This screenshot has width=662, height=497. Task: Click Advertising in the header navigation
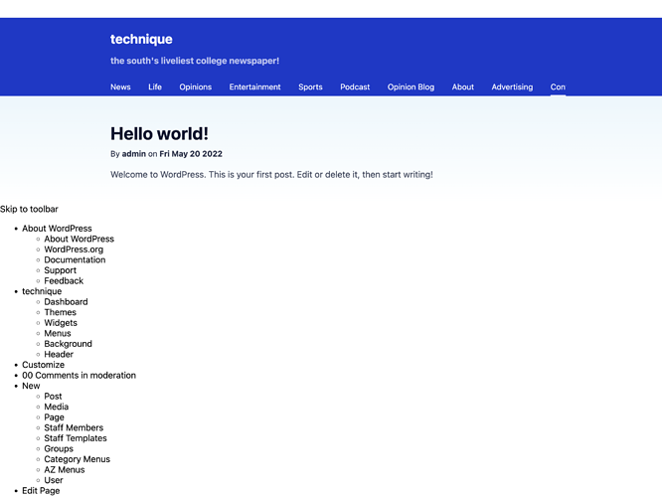pyautogui.click(x=512, y=87)
